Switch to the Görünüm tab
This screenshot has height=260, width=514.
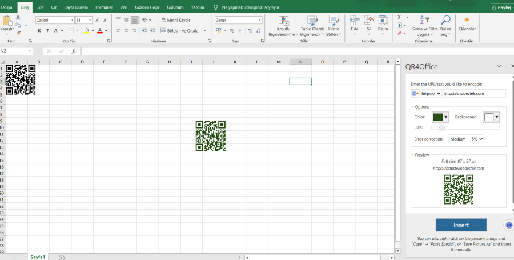click(175, 7)
